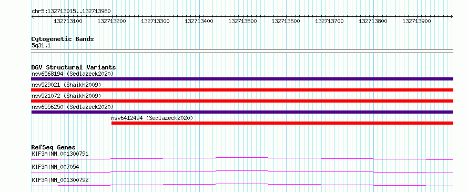Click ruler coordinate 132713400
468x192 pixels.
click(199, 21)
